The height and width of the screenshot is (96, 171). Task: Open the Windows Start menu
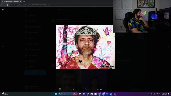click(56, 94)
